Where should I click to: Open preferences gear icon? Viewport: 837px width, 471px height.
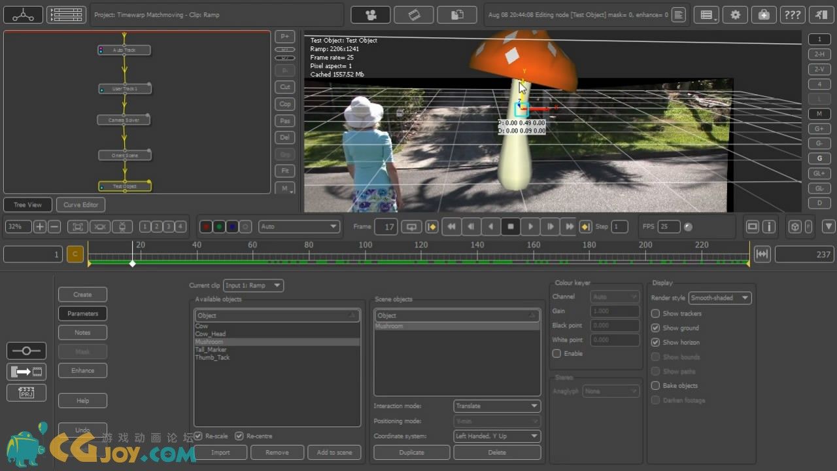coord(735,14)
